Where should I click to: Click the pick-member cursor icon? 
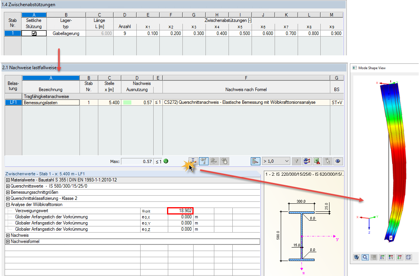point(328,161)
